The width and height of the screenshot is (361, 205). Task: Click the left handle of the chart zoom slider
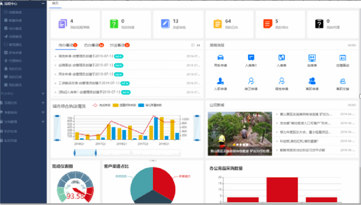75,152
